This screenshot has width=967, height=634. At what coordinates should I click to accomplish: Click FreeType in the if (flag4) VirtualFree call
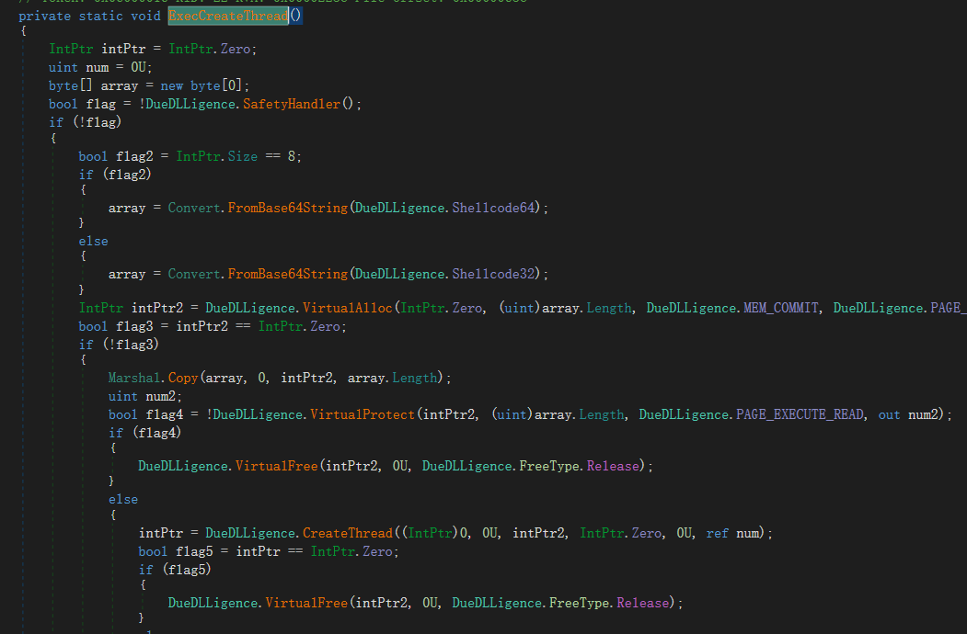[x=549, y=466]
